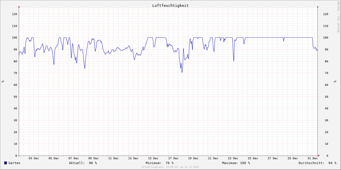Screen dimensions: 341x170
Task: Select the '13 Dec' date axis label
Action: pyautogui.click(x=133, y=158)
